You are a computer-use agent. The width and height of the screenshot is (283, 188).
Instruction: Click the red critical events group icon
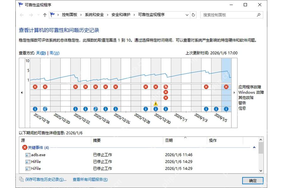click(x=25, y=148)
